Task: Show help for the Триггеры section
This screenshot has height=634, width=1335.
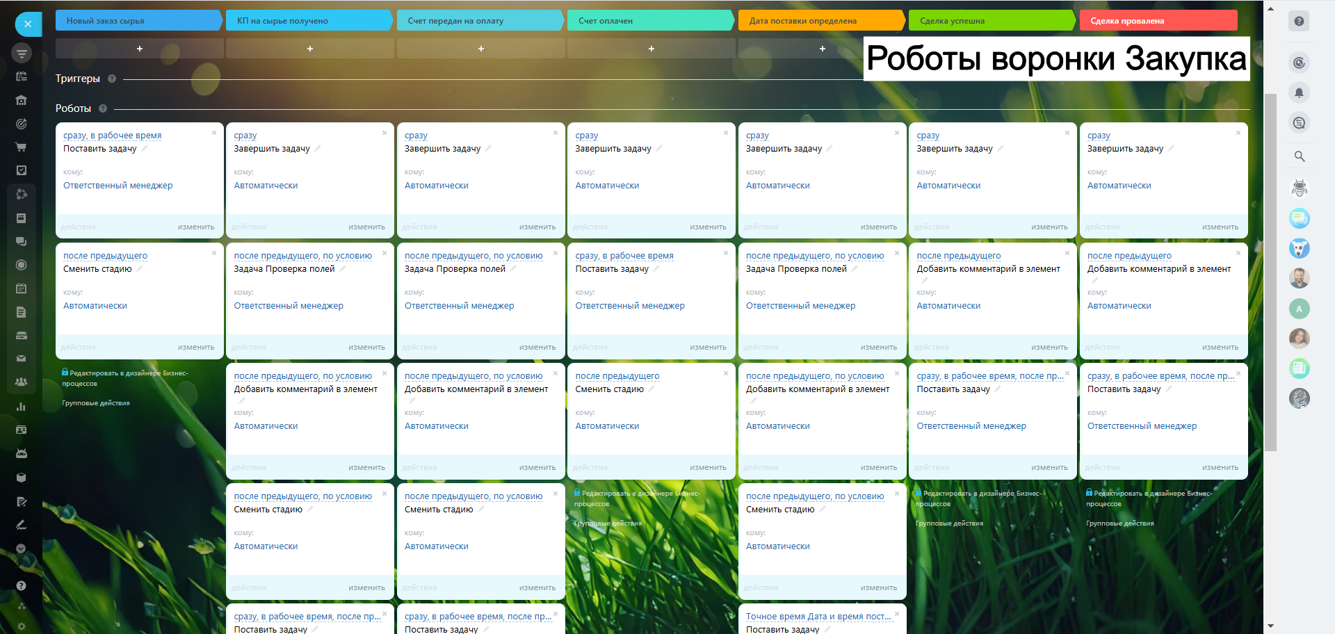Action: click(112, 79)
